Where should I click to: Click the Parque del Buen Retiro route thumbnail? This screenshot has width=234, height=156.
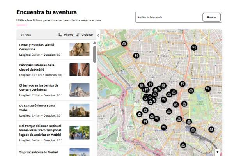coord(80,133)
